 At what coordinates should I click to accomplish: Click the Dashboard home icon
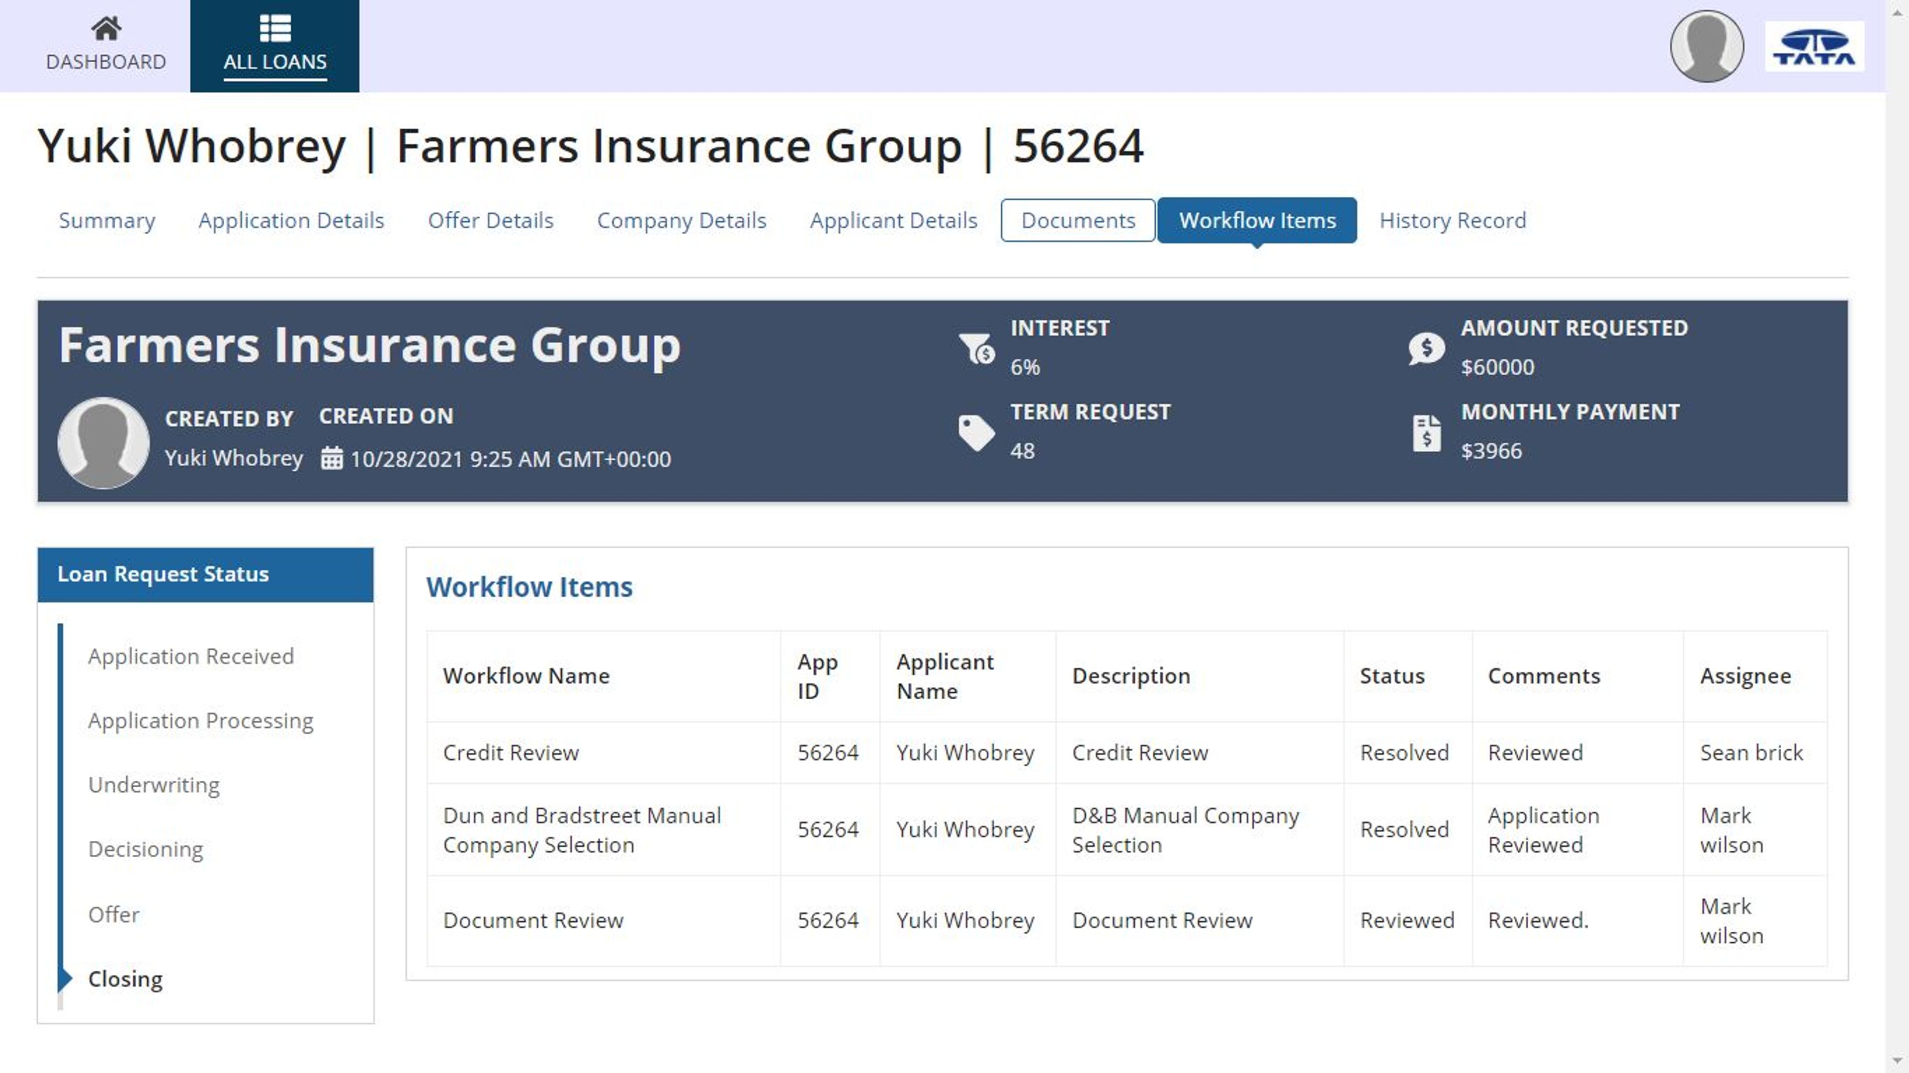(x=106, y=28)
